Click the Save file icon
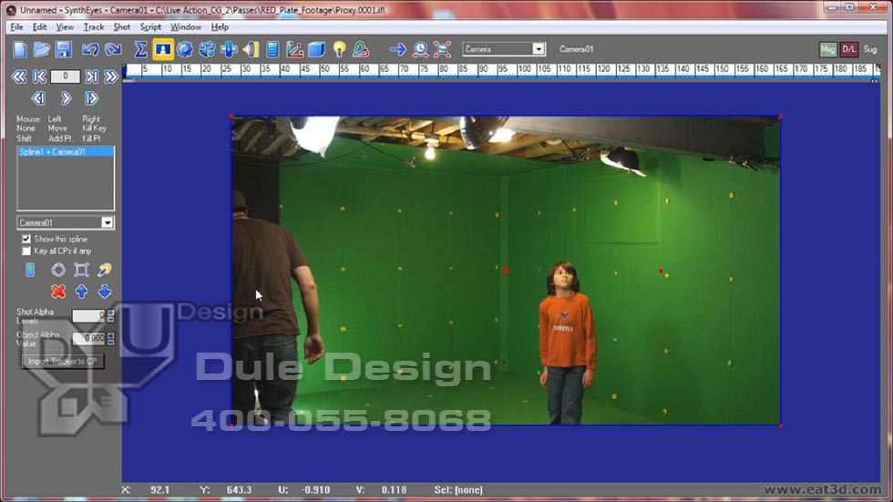893x502 pixels. [64, 49]
